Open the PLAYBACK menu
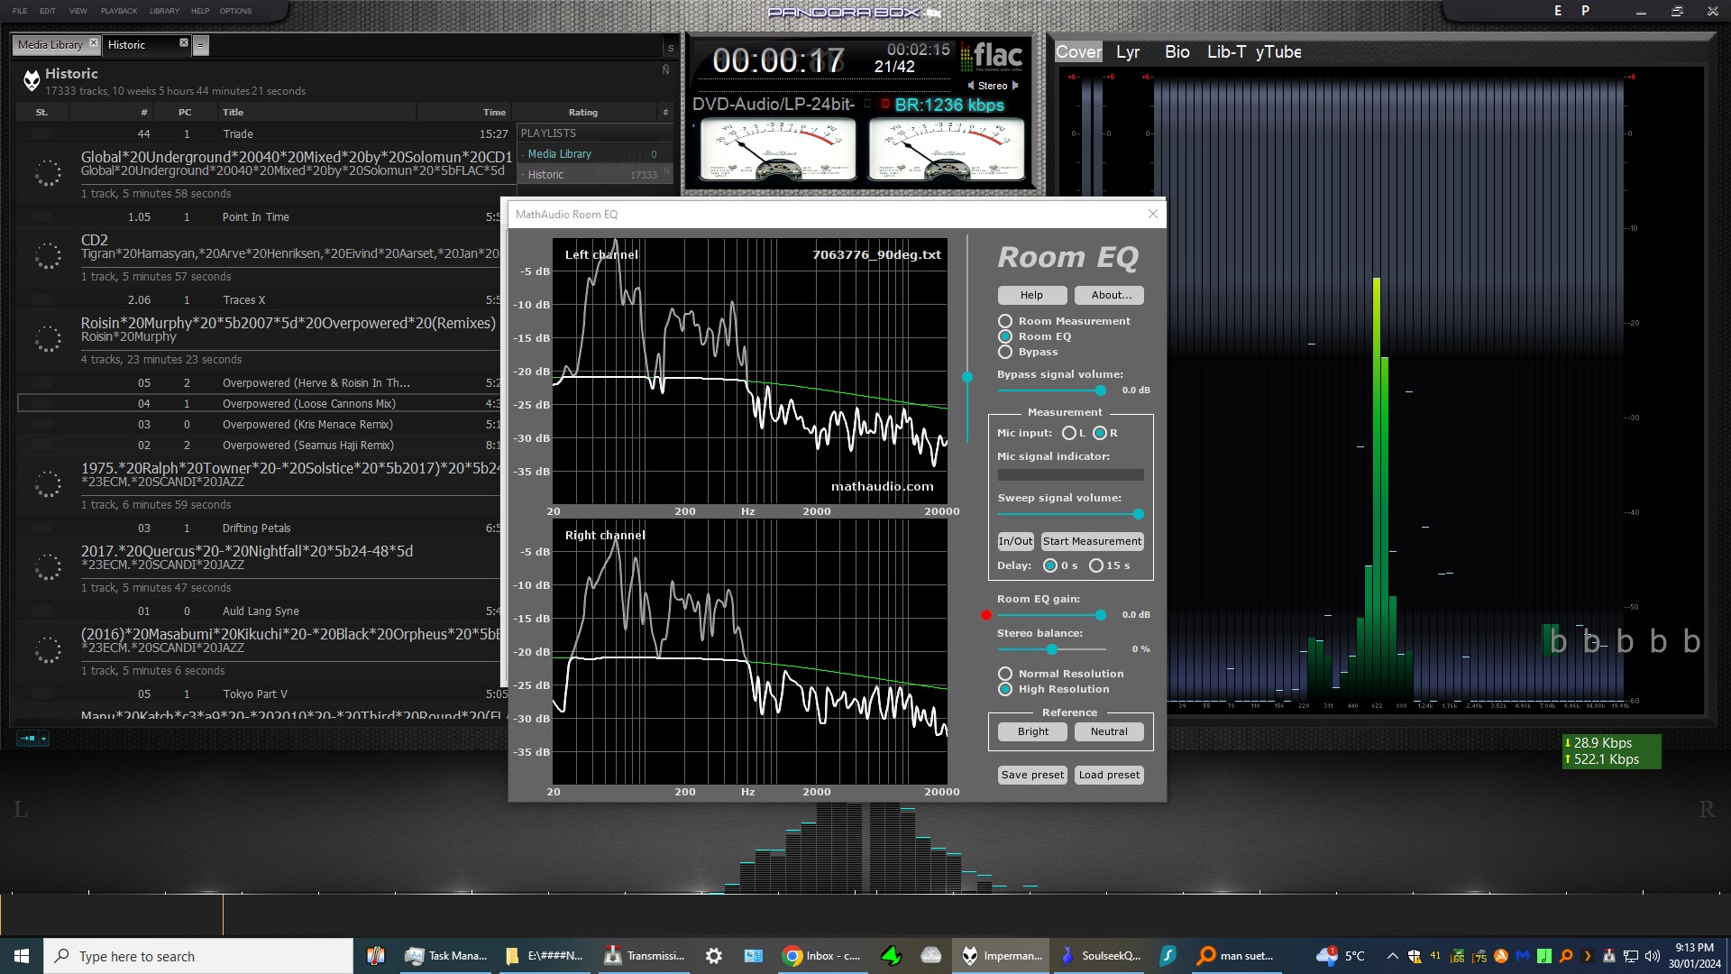 pos(119,11)
